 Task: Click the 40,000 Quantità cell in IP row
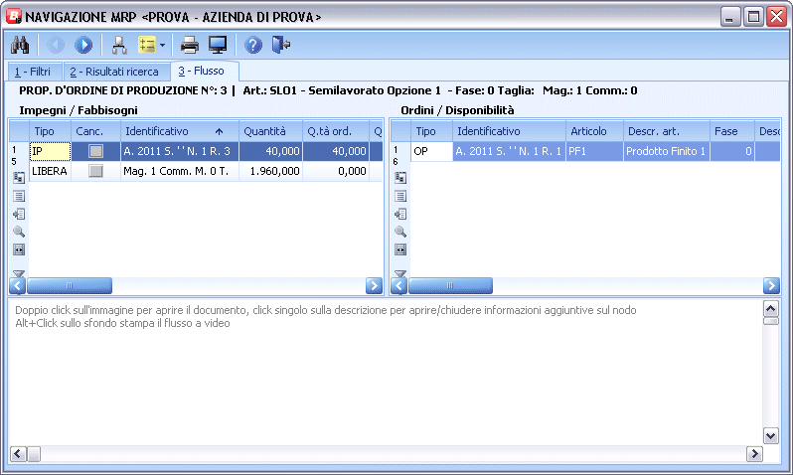coord(270,151)
